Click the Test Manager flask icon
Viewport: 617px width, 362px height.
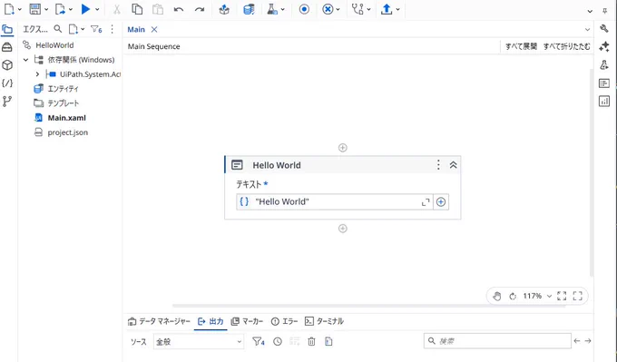(x=272, y=9)
